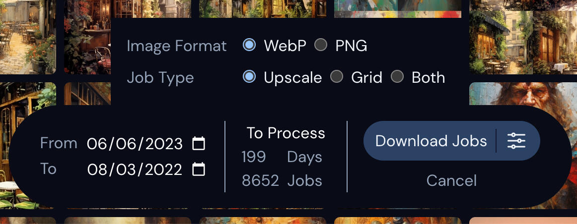Choose Both job types

[397, 77]
